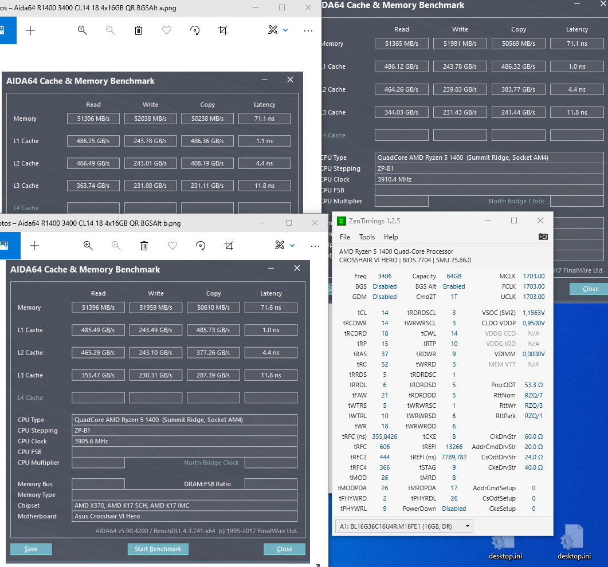Open the memory module A1 dropdown in ZenTimings
The image size is (608, 567).
tap(403, 526)
